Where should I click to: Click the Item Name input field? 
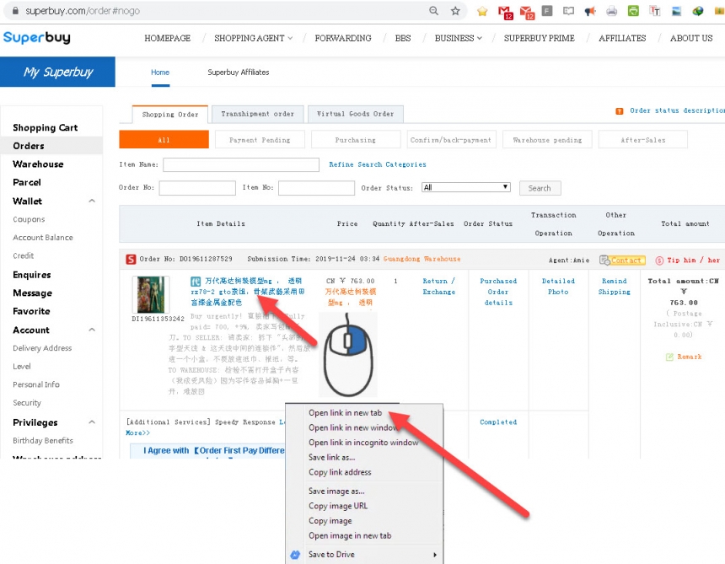241,164
